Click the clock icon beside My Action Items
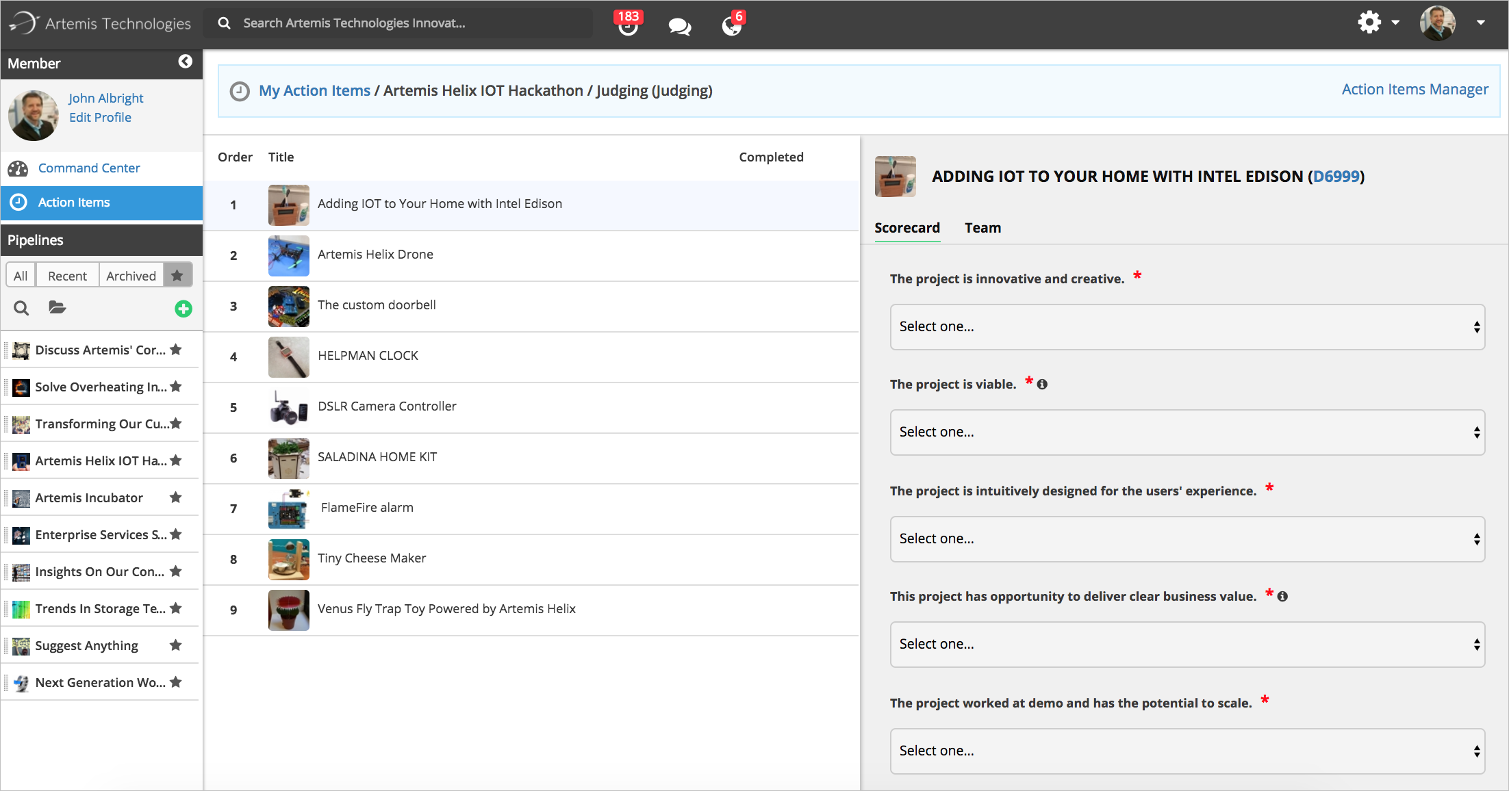1509x791 pixels. (240, 91)
